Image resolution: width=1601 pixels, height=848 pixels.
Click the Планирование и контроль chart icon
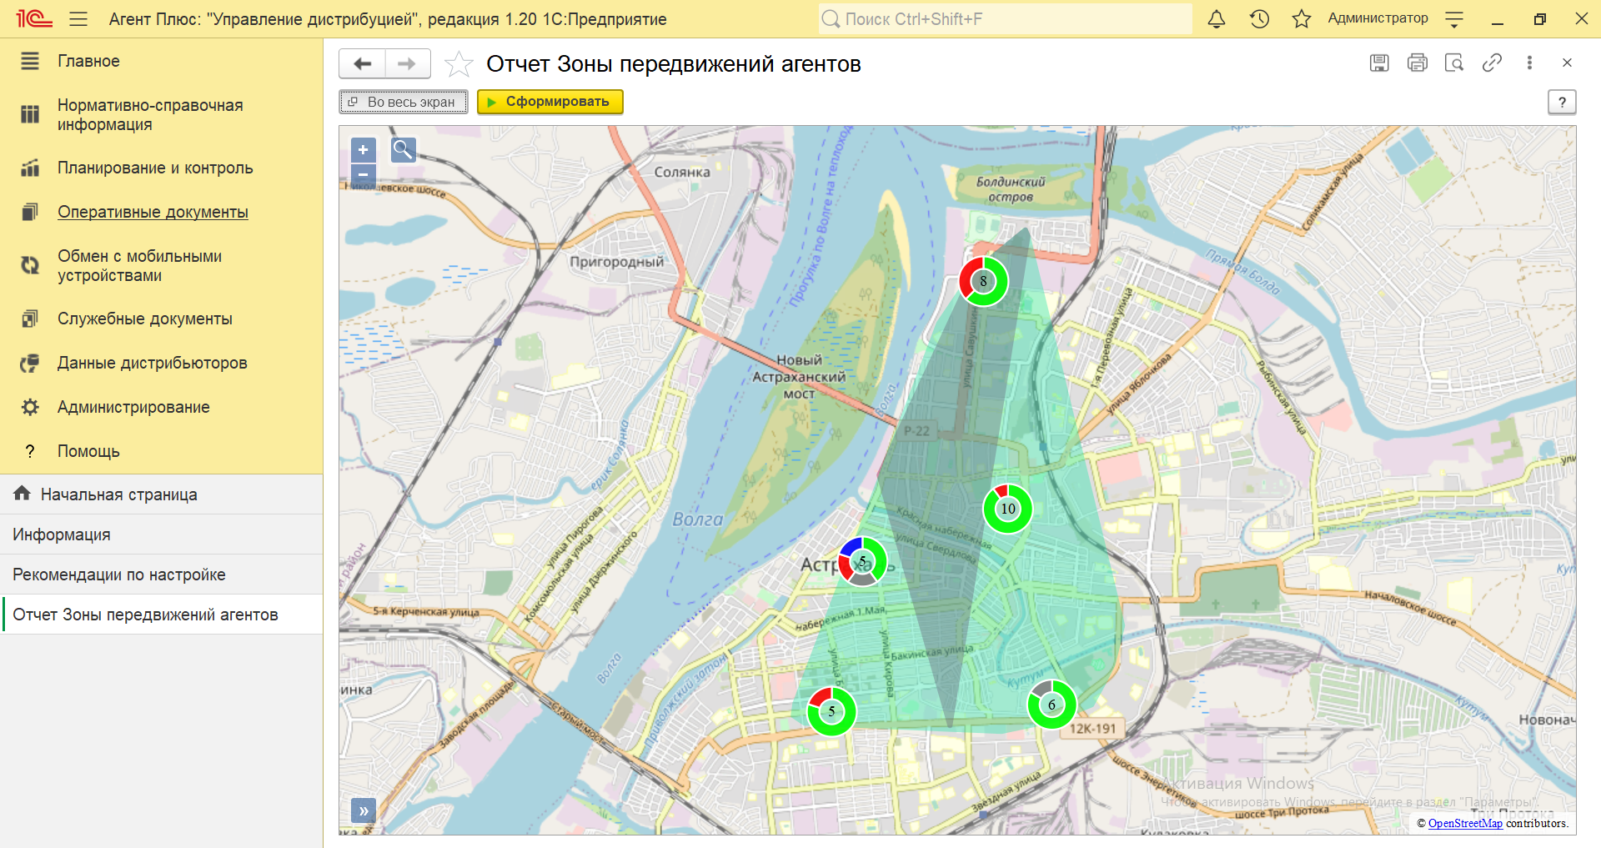[30, 168]
